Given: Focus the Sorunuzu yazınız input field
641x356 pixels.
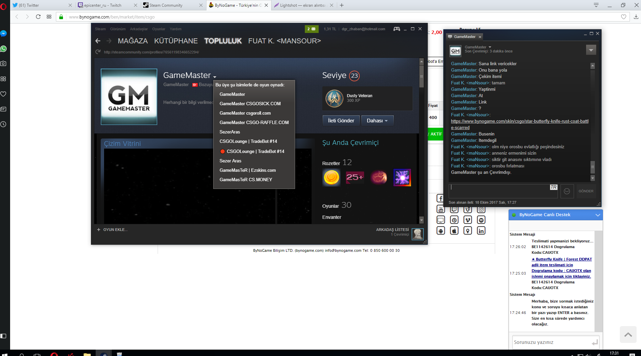Looking at the screenshot, I should [555, 342].
